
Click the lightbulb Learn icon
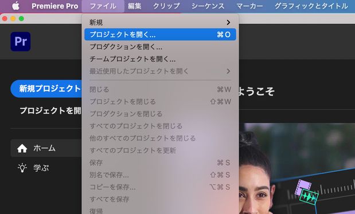tap(22, 168)
